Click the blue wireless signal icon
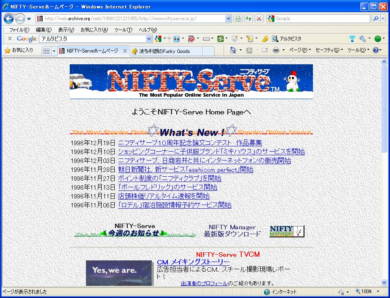This screenshot has width=390, height=298. click(352, 39)
